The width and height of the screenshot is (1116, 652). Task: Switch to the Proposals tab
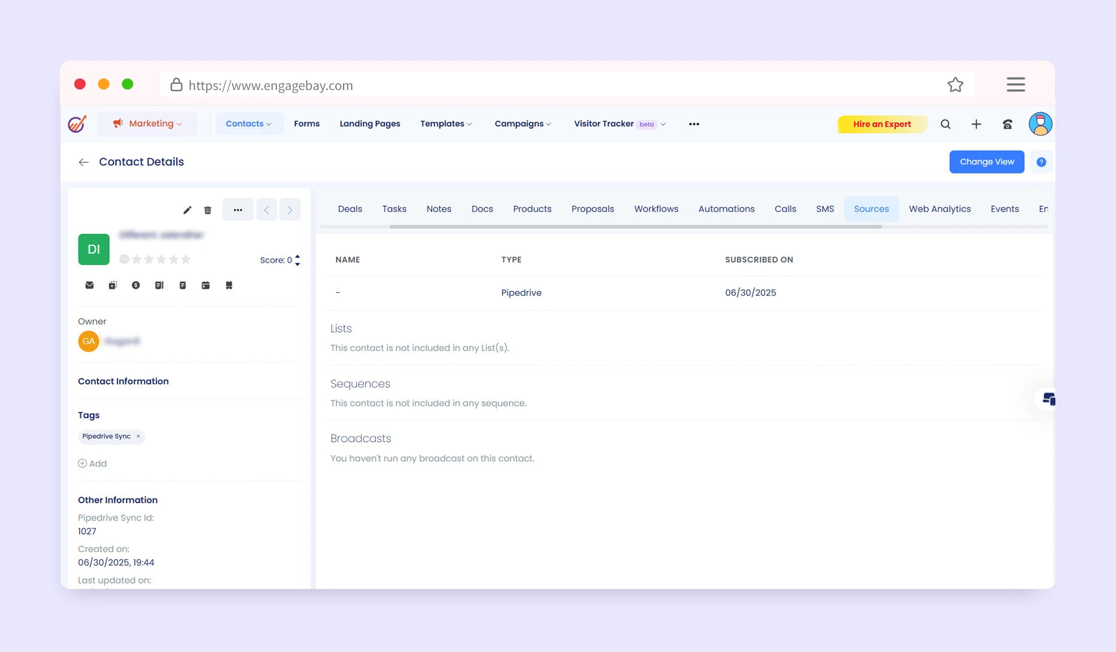(x=593, y=209)
